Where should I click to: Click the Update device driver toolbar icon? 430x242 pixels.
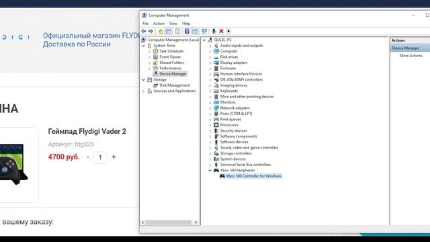pyautogui.click(x=214, y=32)
